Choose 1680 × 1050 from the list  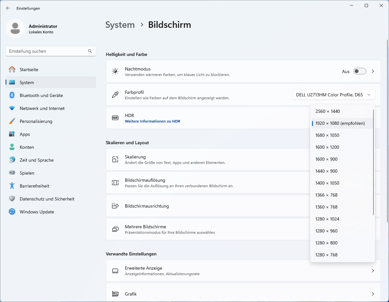click(x=327, y=135)
